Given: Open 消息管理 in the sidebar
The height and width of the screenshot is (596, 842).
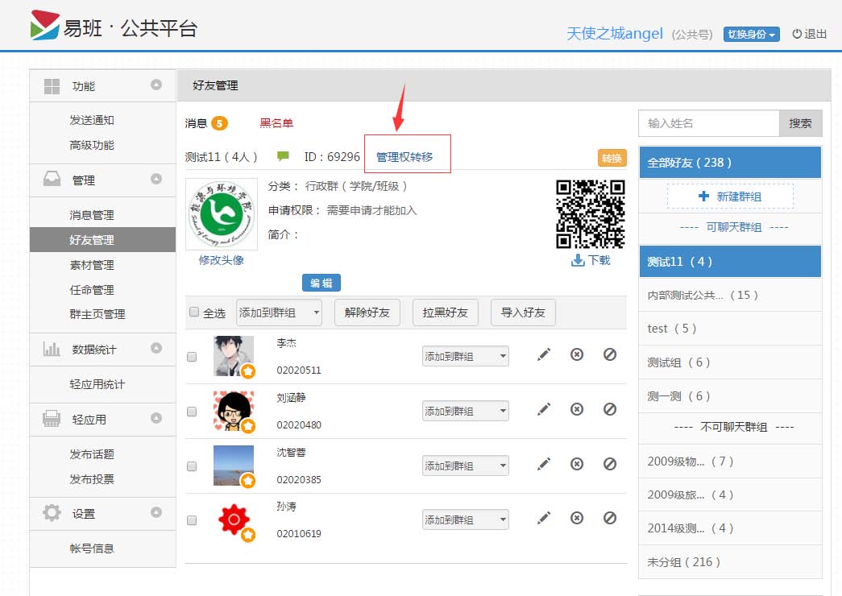Looking at the screenshot, I should coord(92,215).
